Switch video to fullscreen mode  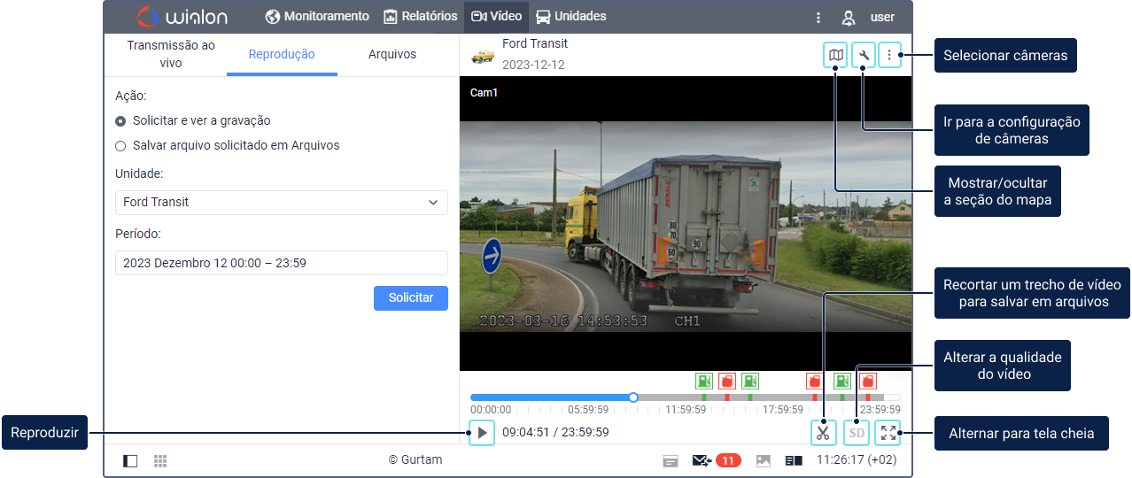coord(888,433)
